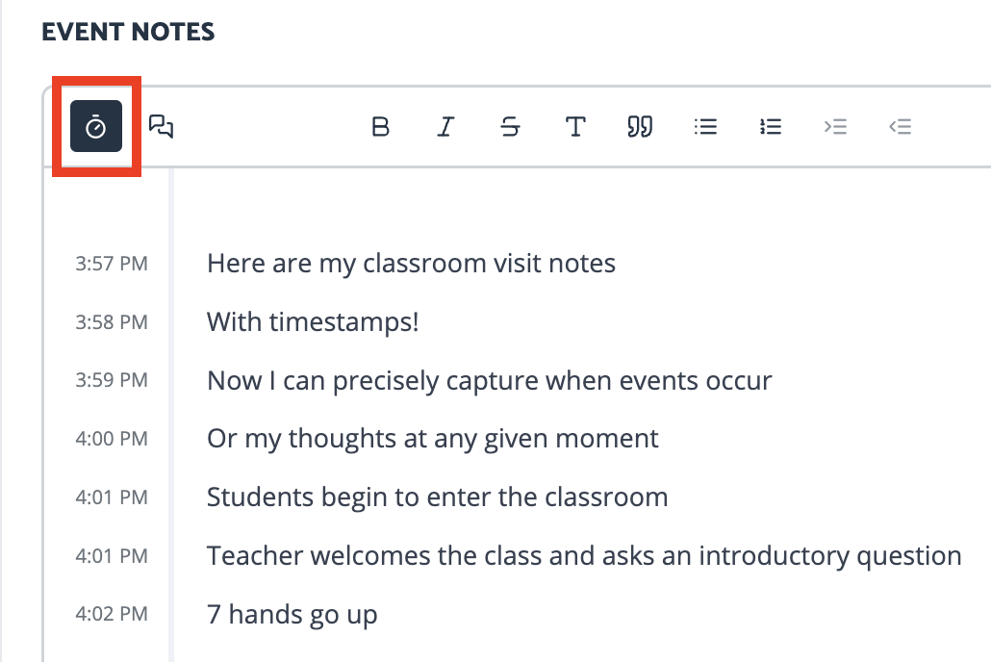Start a numbered list
This screenshot has width=991, height=662.
771,127
